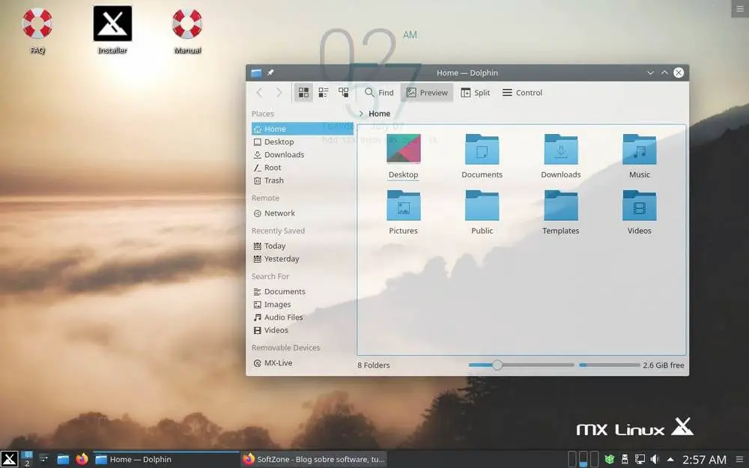The width and height of the screenshot is (749, 468).
Task: Click the pin icon in the title bar
Action: tap(270, 73)
